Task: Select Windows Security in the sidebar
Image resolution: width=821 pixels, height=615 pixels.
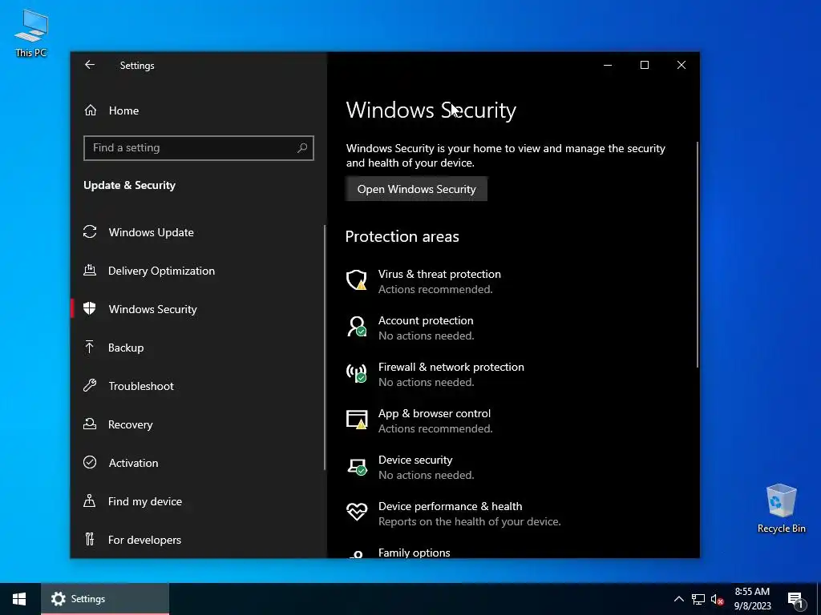Action: [x=198, y=308]
